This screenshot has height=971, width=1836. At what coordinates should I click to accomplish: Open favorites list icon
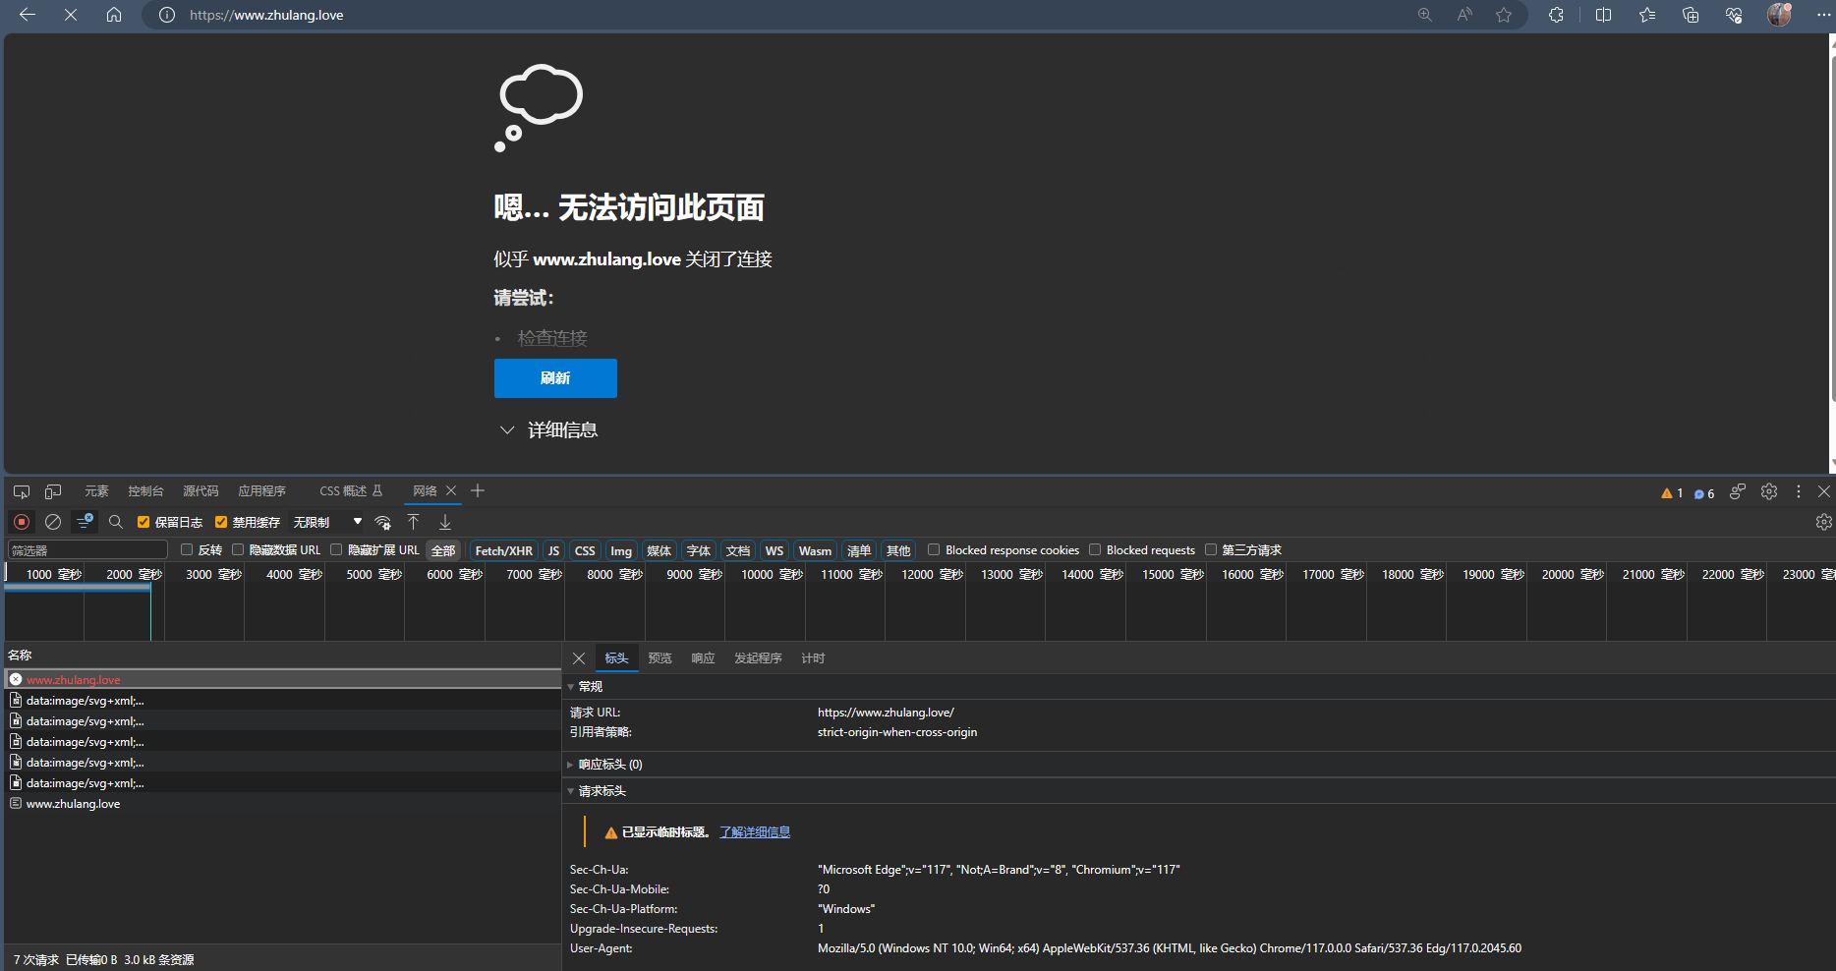[1647, 15]
